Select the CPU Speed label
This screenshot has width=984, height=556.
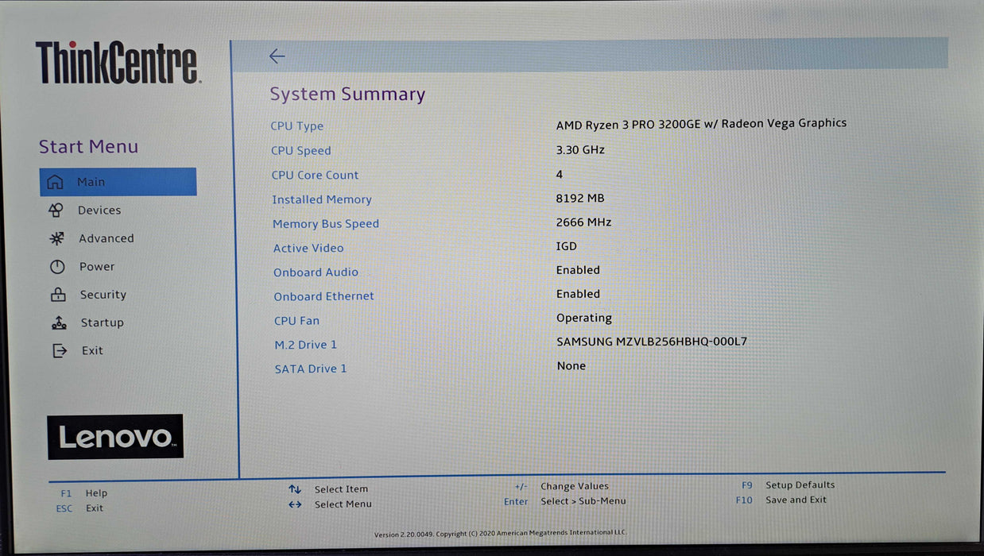pyautogui.click(x=301, y=151)
